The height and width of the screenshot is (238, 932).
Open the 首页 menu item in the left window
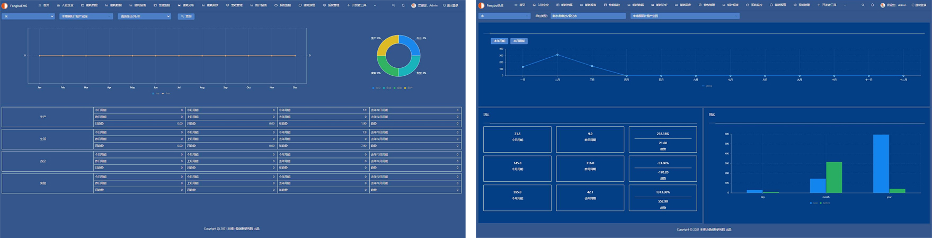(x=43, y=5)
